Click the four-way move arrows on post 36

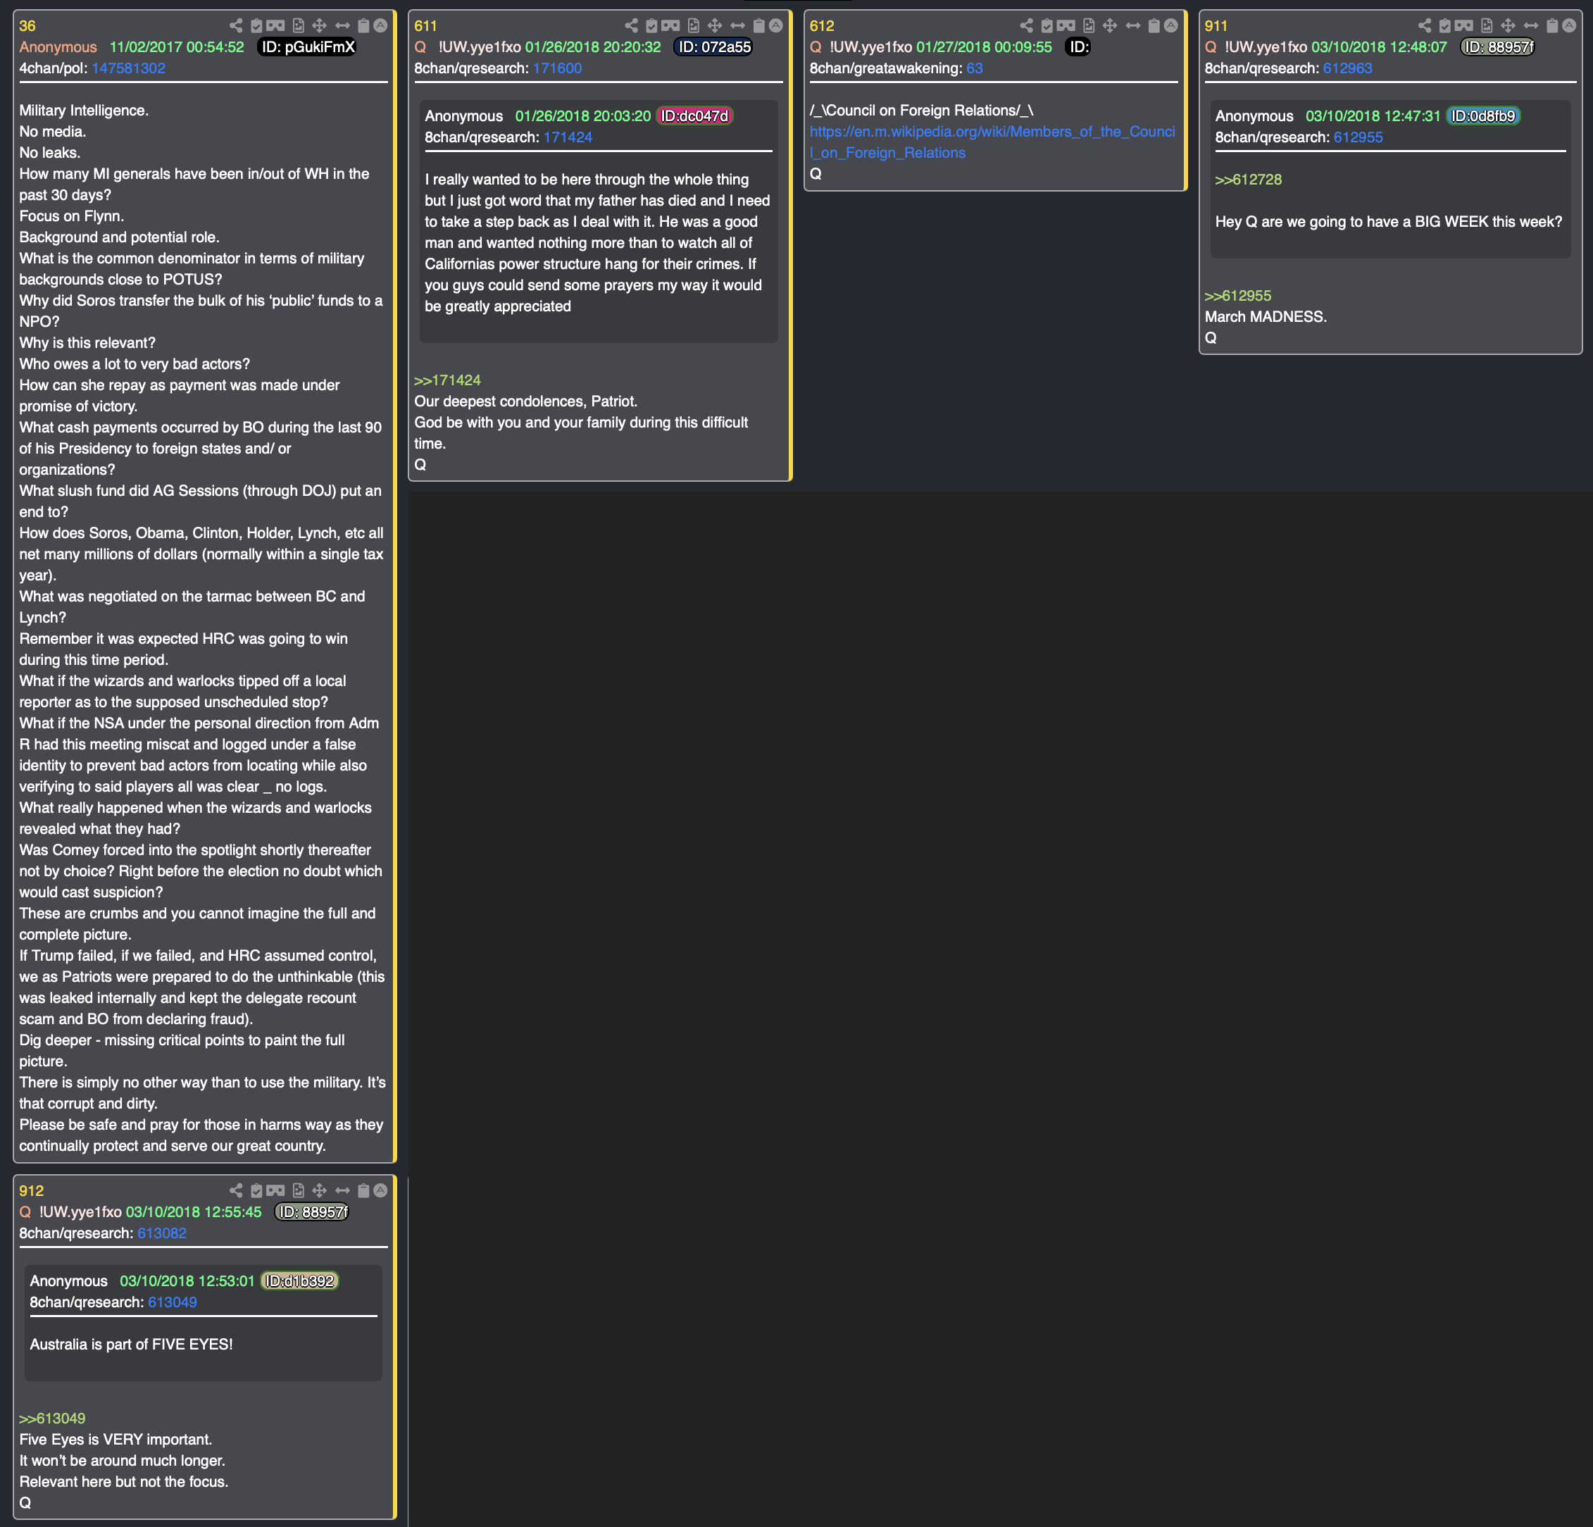320,26
